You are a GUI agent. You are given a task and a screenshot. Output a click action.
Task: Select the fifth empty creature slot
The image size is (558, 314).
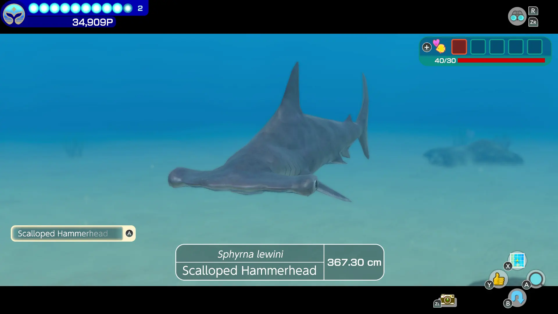535,47
